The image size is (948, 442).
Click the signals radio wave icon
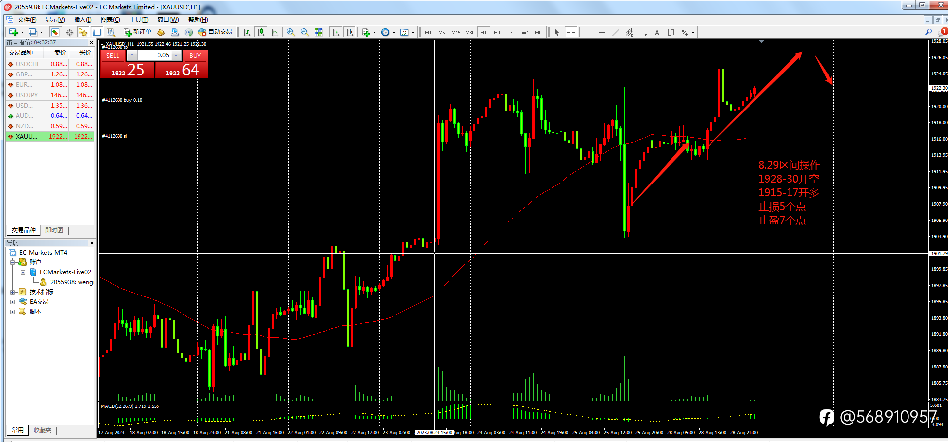[189, 32]
